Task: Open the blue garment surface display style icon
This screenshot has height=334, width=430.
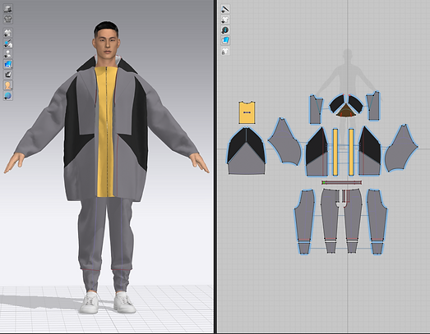Action: pyautogui.click(x=8, y=64)
